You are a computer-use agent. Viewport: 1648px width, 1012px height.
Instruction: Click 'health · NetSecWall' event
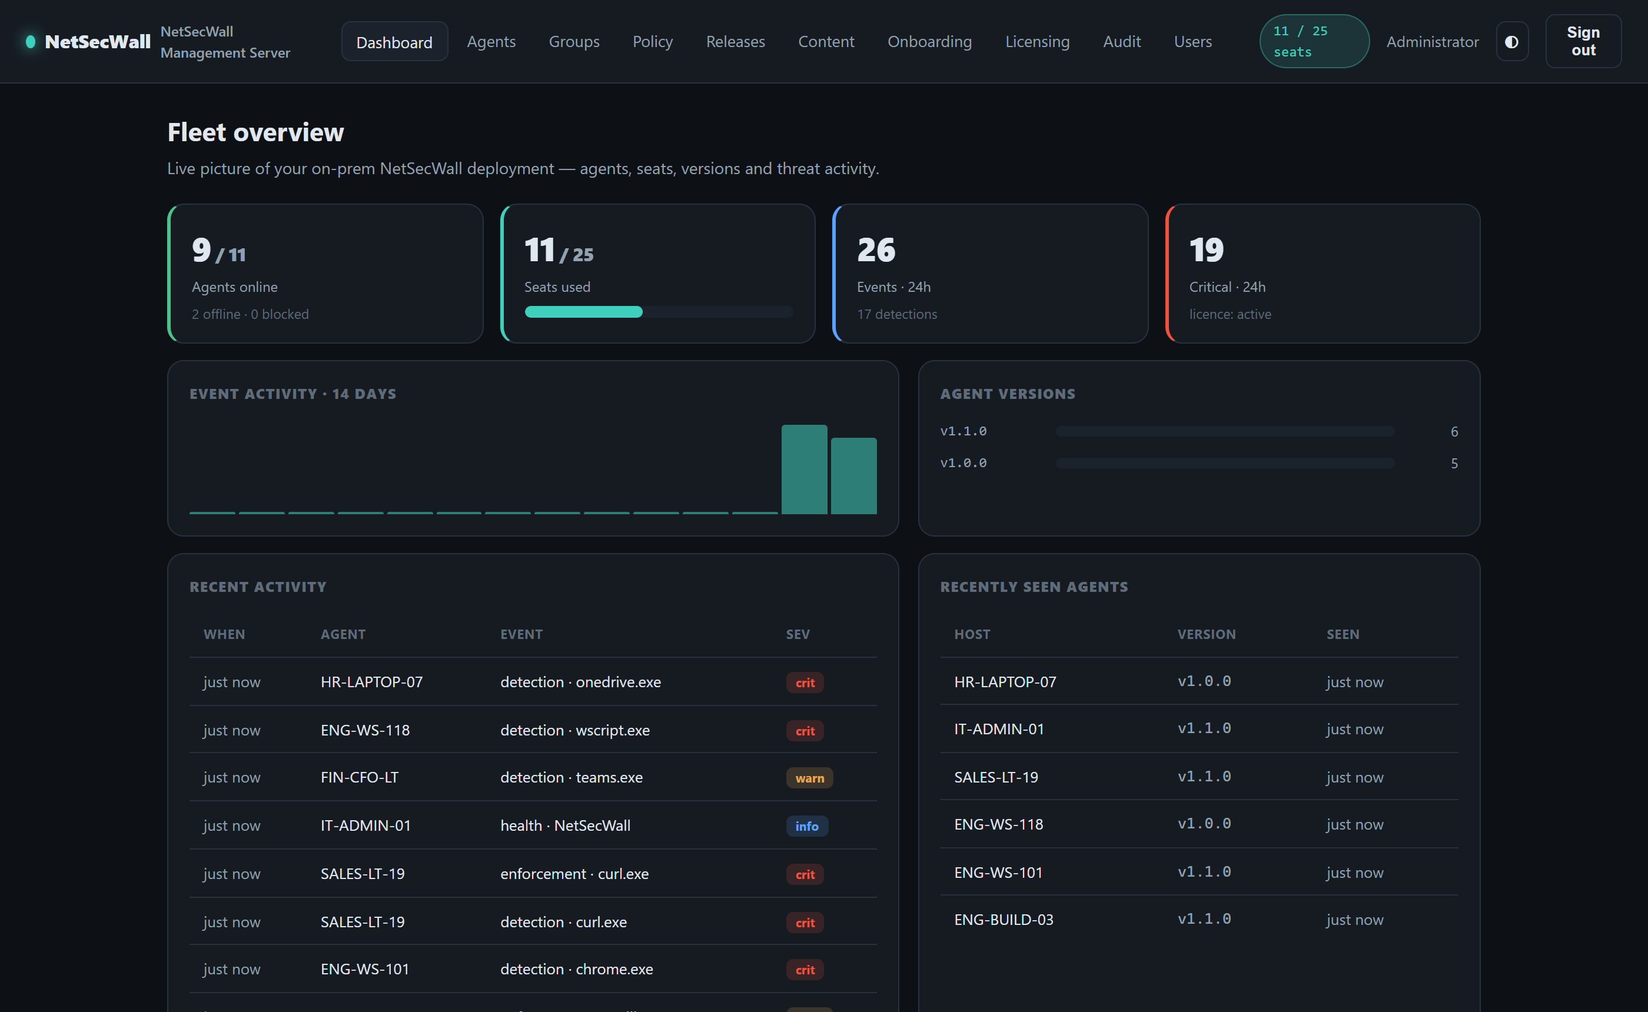566,825
